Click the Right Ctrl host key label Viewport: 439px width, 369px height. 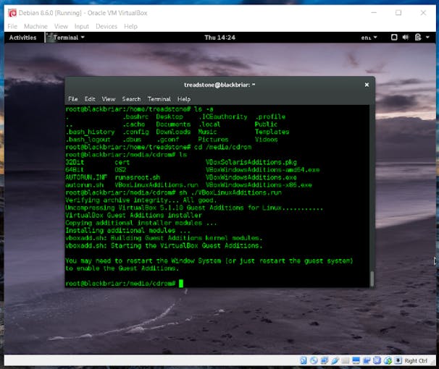(x=416, y=361)
